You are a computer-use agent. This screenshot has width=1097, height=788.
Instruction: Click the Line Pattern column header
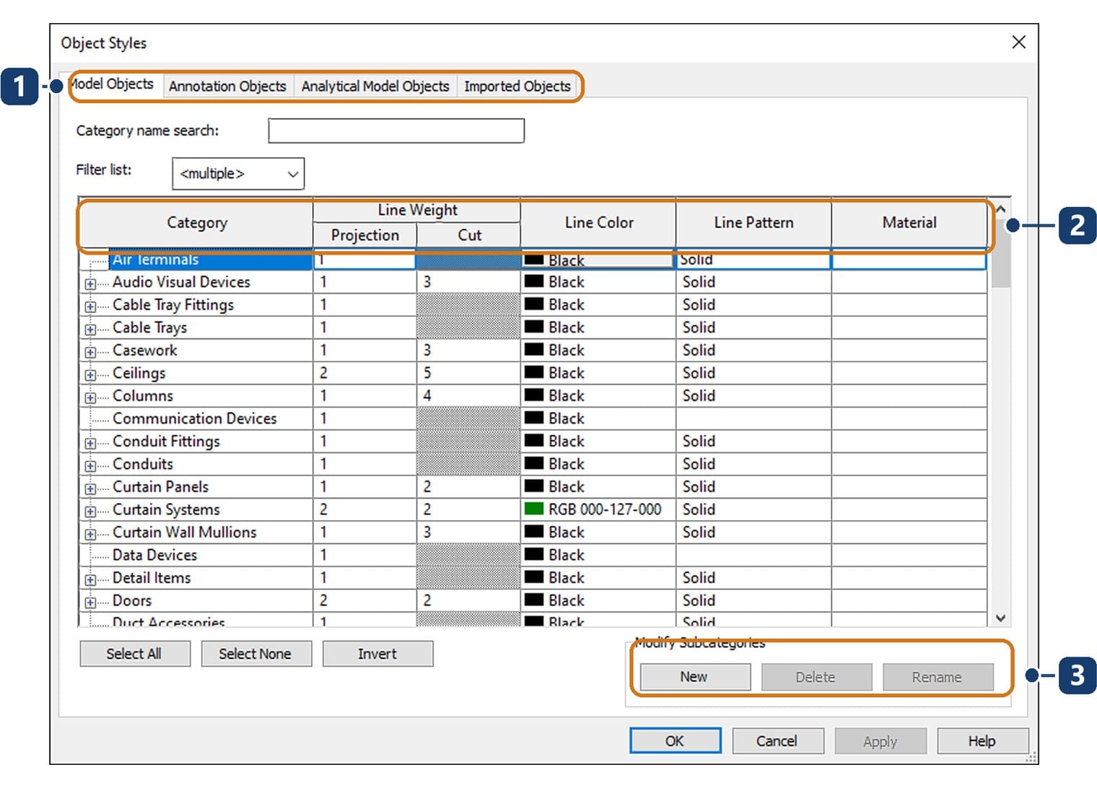click(753, 223)
